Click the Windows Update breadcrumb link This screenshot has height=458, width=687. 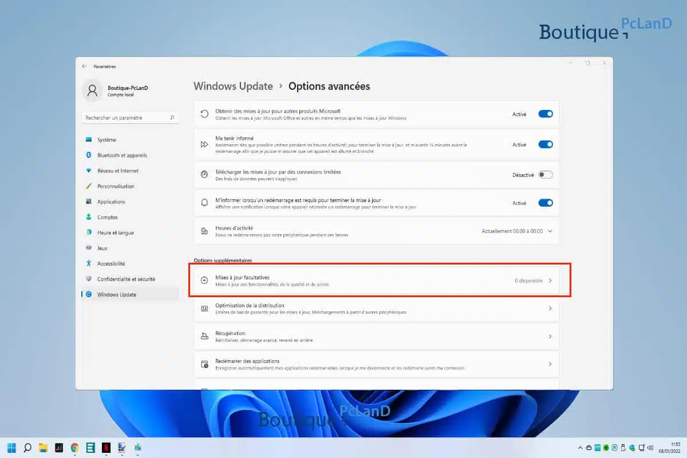click(x=233, y=86)
